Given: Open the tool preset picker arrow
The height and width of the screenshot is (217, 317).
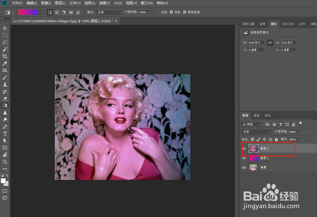Looking at the screenshot, I should click(x=13, y=12).
